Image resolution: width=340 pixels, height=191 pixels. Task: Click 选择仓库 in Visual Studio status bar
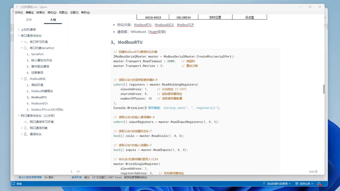304,184
